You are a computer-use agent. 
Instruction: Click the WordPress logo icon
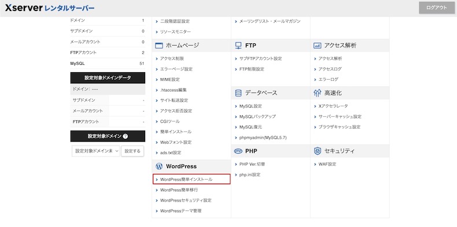[159, 166]
